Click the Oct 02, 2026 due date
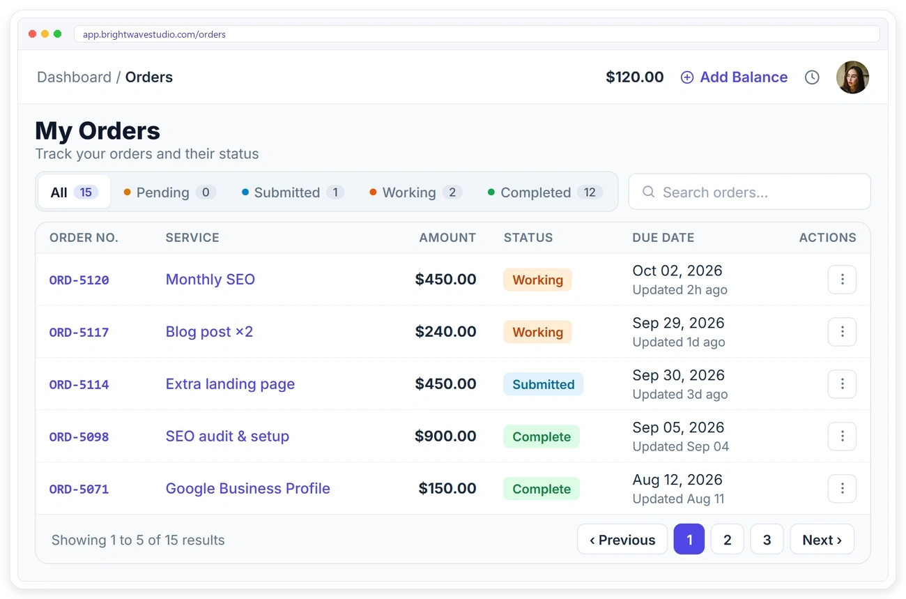Viewport: 906px width, 599px height. point(677,271)
